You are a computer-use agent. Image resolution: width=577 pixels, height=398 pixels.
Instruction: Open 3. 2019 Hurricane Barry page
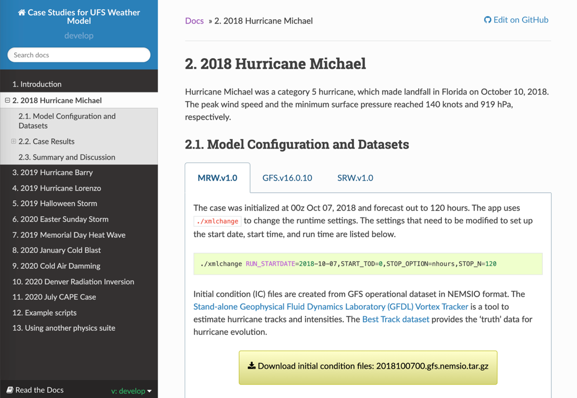[x=79, y=173]
